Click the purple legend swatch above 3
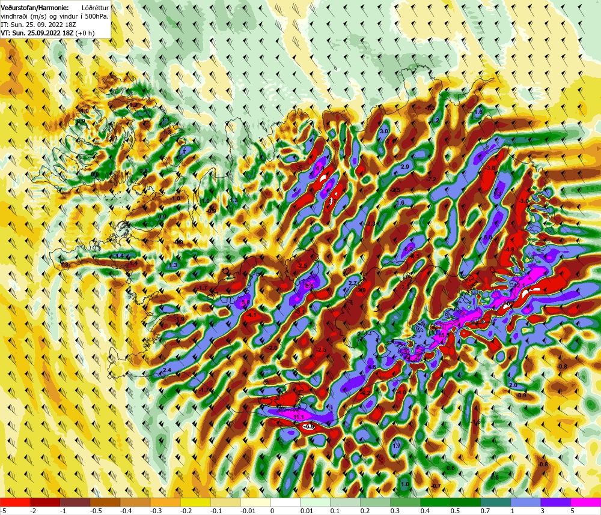601x515 pixels. [x=556, y=502]
